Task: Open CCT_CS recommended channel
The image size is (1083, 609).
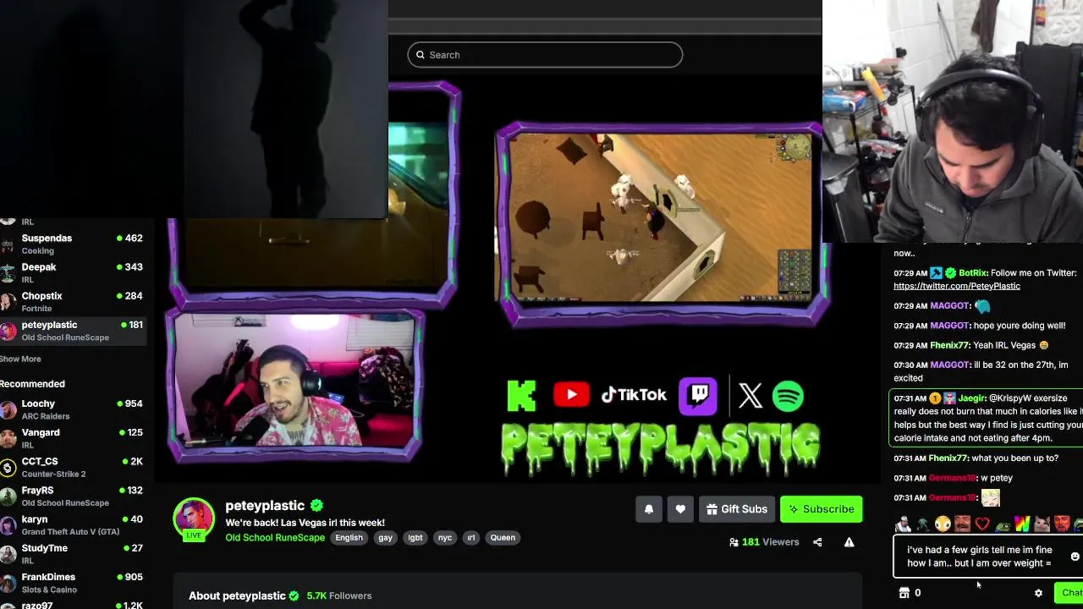Action: point(74,467)
